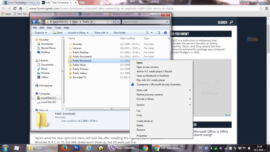This screenshot has width=270, height=152.
Task: Click the New Tab bookmark
Action: [20, 14]
